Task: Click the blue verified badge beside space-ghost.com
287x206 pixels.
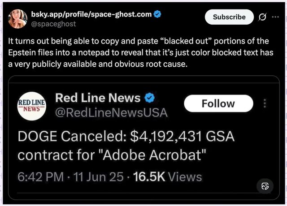Action: pyautogui.click(x=157, y=14)
